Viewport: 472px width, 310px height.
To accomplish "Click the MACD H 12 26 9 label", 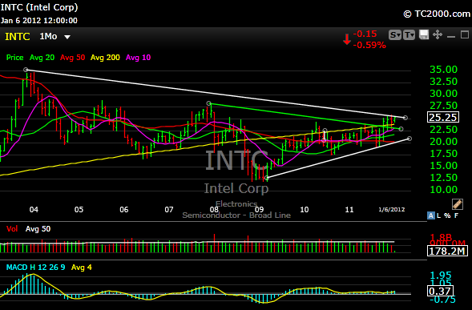I will pos(35,268).
